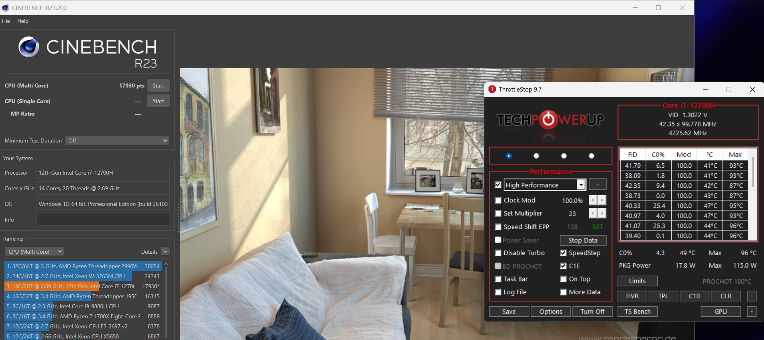Increase the Clock Mod value with right arrow
764x340 pixels.
pos(602,200)
